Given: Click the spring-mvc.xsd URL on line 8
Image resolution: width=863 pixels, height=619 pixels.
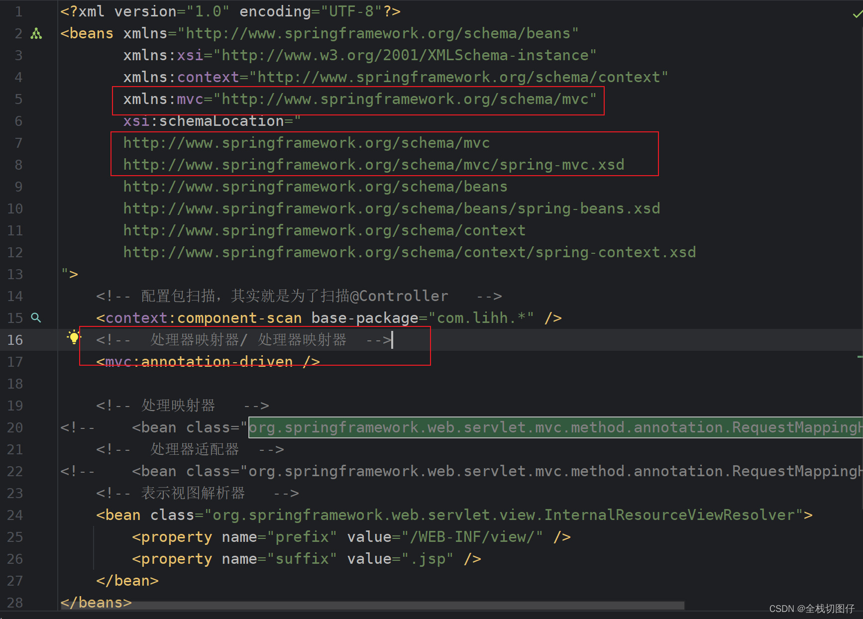Looking at the screenshot, I should 373,164.
